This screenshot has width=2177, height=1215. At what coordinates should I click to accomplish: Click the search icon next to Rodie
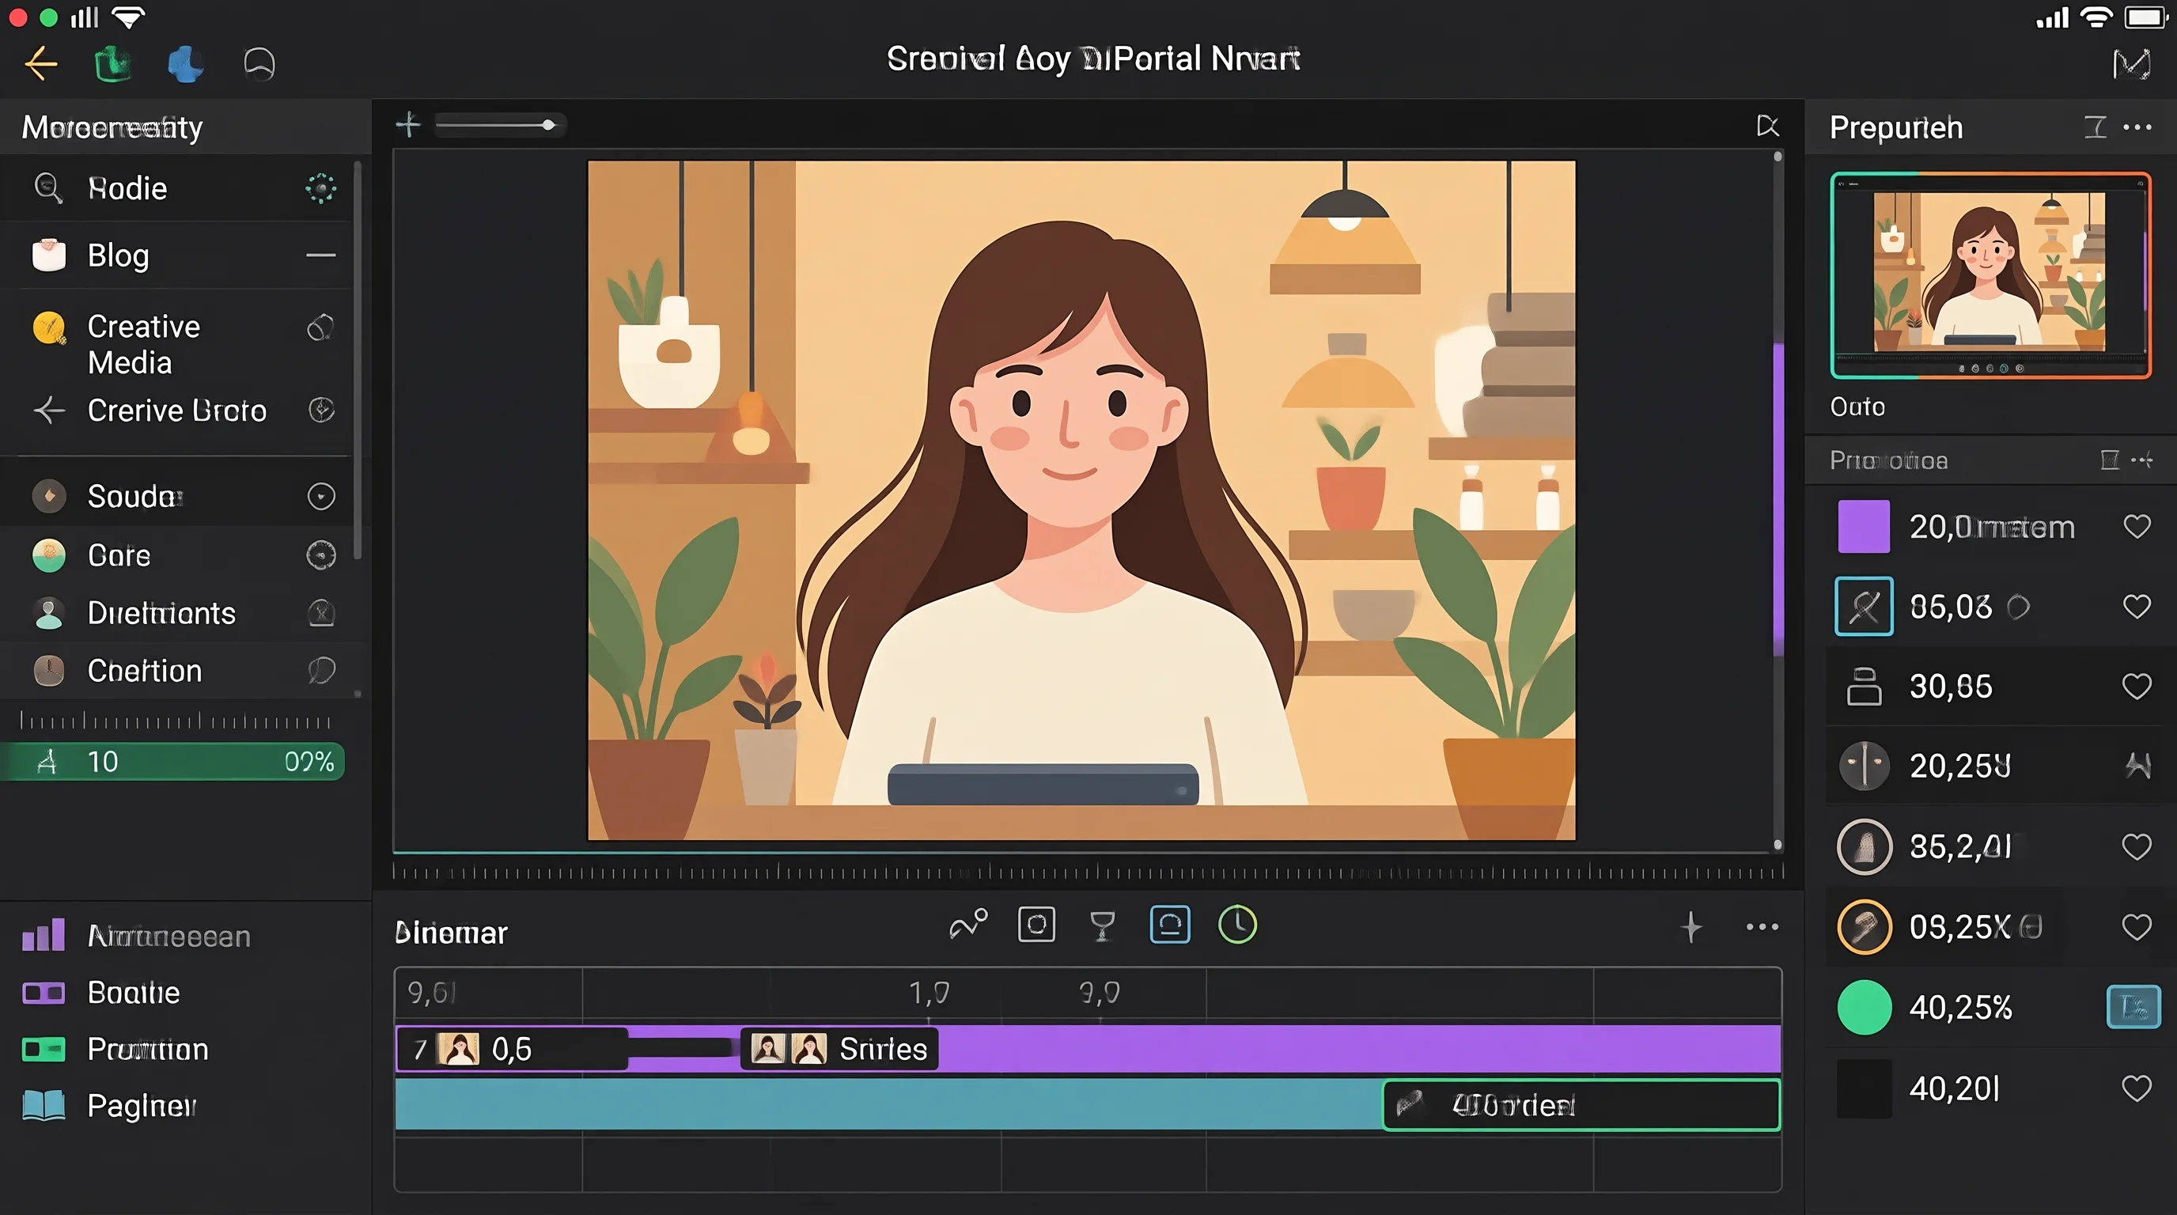[48, 187]
